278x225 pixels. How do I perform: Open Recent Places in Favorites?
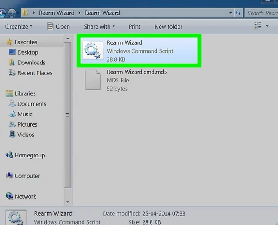coord(35,73)
